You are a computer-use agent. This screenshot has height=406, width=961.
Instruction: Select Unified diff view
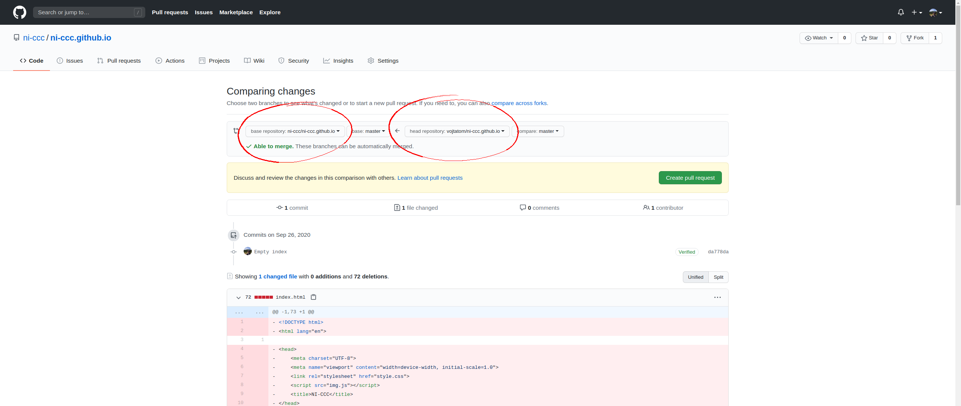click(696, 277)
